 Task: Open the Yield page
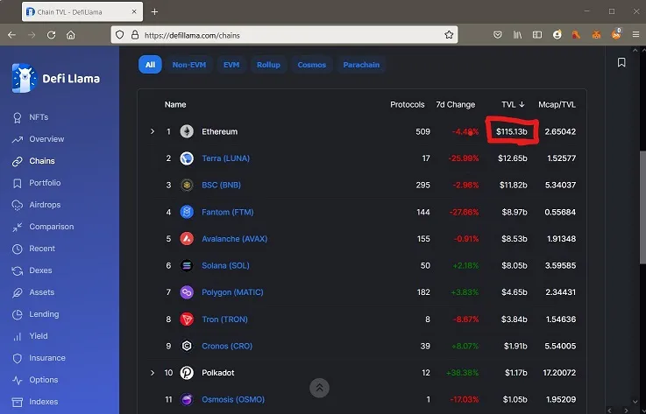point(30,336)
